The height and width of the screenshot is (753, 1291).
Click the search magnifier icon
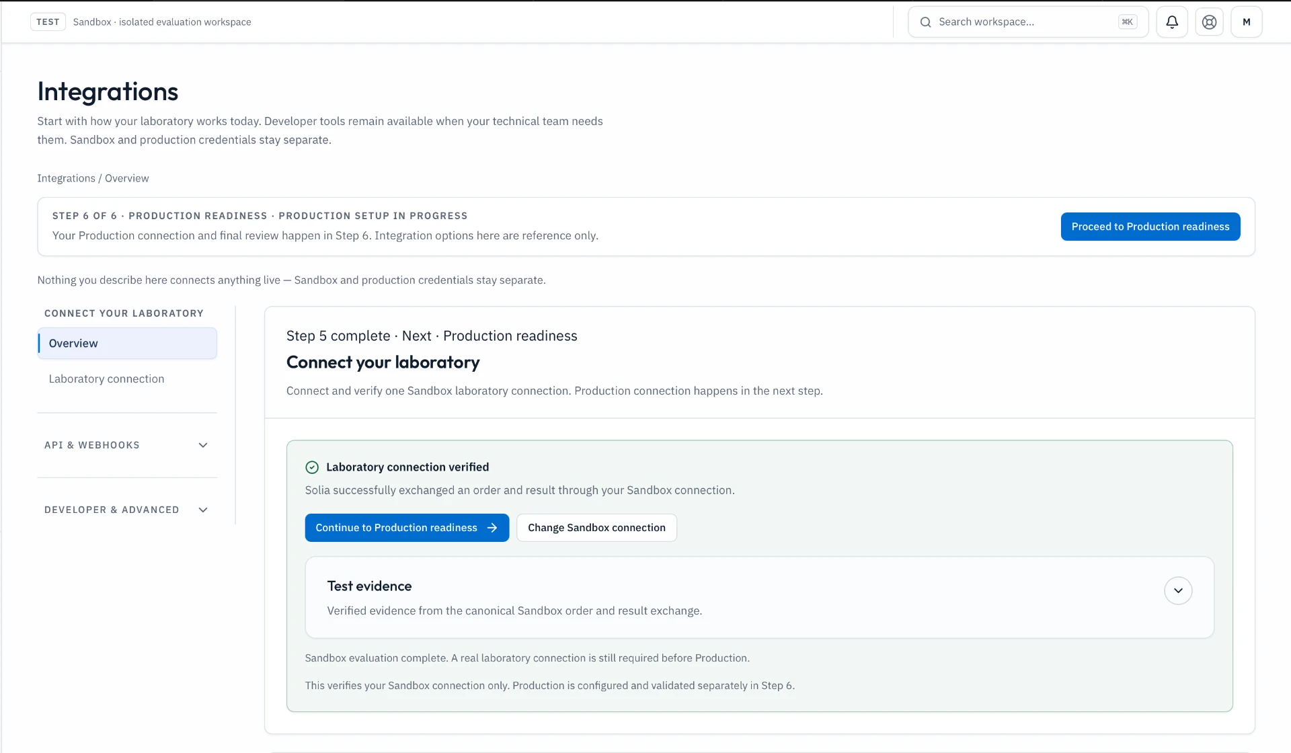tap(925, 22)
